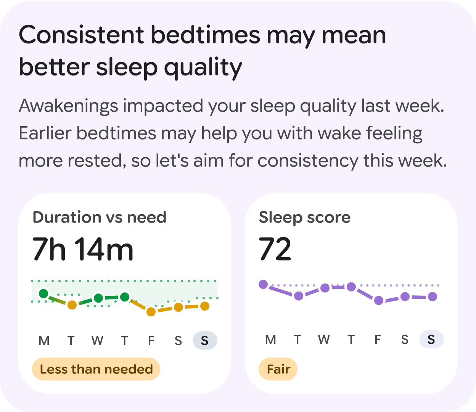
Task: Click Friday's purple point in sleep score chart
Action: 379,300
